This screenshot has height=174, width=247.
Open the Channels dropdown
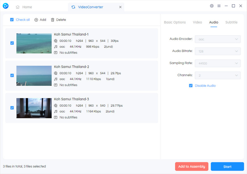click(218, 76)
